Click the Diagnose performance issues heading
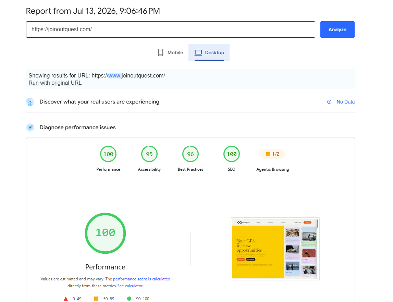This screenshot has height=302, width=393. [x=77, y=128]
